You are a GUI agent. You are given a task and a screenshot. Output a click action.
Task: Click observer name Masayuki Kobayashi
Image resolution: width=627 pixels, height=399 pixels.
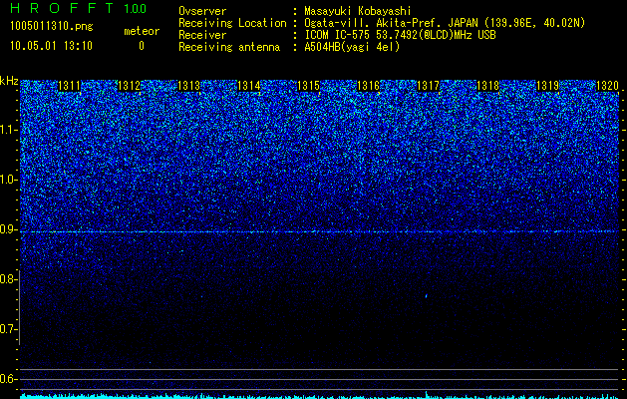click(x=358, y=11)
